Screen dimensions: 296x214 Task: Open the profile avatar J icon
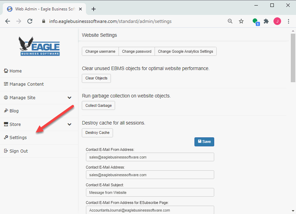tap(277, 21)
